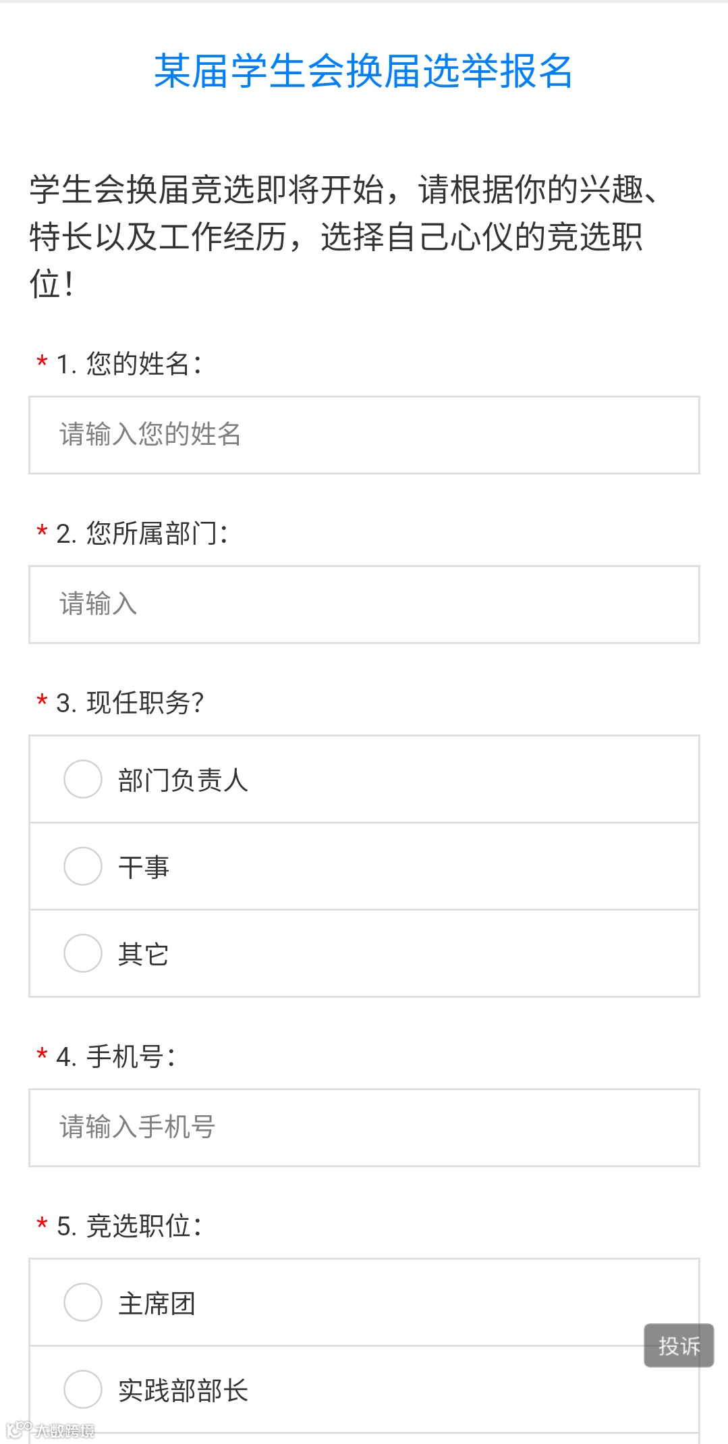The width and height of the screenshot is (728, 1444).
Task: Tap the 实践部部长 option label text
Action: (x=183, y=1391)
